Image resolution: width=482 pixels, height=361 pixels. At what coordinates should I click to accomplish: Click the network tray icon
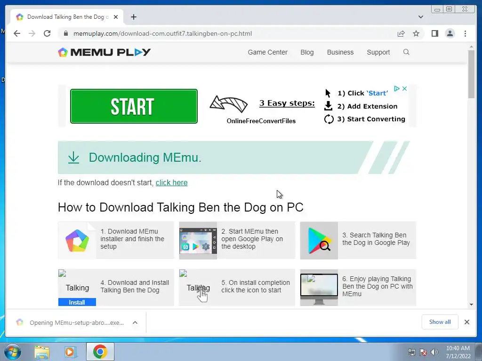click(411, 352)
